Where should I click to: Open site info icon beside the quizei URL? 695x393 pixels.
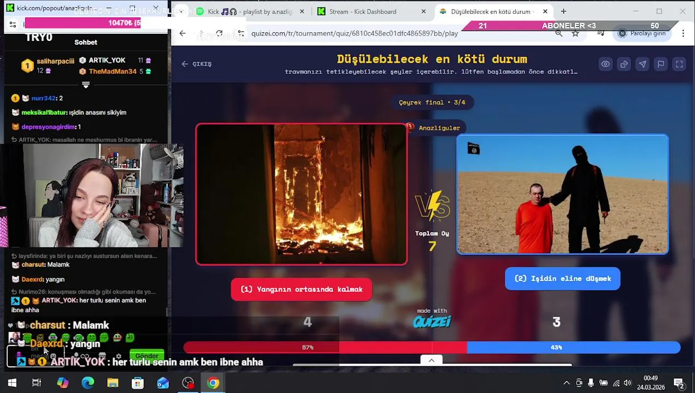coord(241,33)
